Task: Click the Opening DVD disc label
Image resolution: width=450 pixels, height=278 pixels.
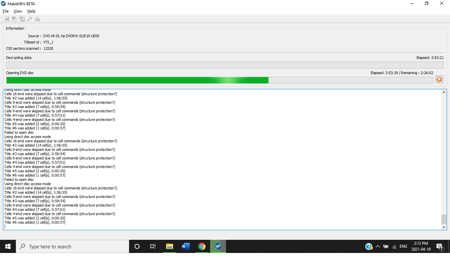Action: [x=20, y=73]
